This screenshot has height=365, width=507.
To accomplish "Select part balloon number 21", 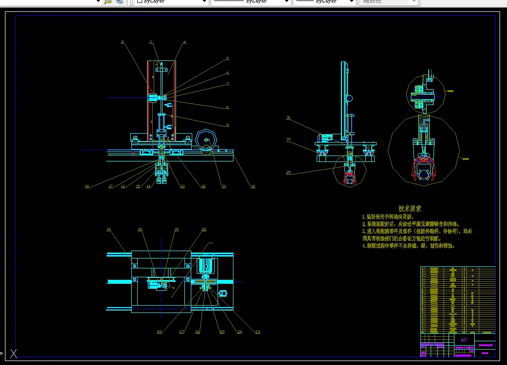I will [x=177, y=230].
